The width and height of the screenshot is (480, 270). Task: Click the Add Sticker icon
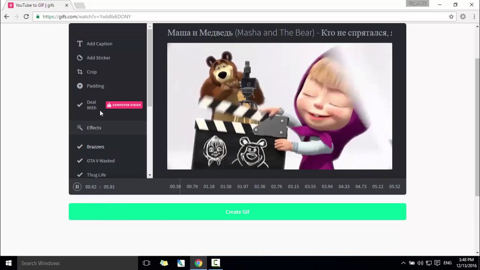pos(80,58)
